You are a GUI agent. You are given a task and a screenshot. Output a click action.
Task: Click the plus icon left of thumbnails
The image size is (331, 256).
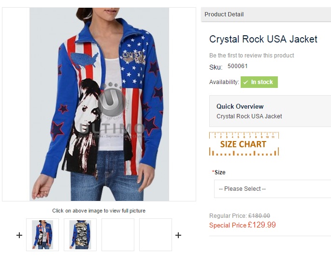click(19, 235)
